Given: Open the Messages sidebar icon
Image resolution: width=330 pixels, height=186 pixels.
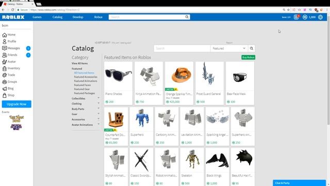Looking at the screenshot, I should pos(5,48).
